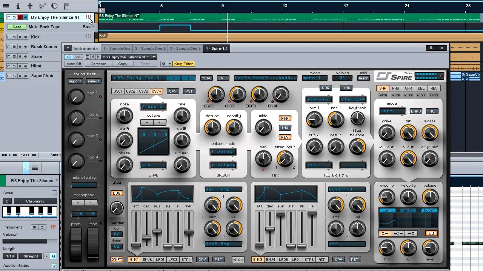Open the Sin waveform selector

coord(153,165)
